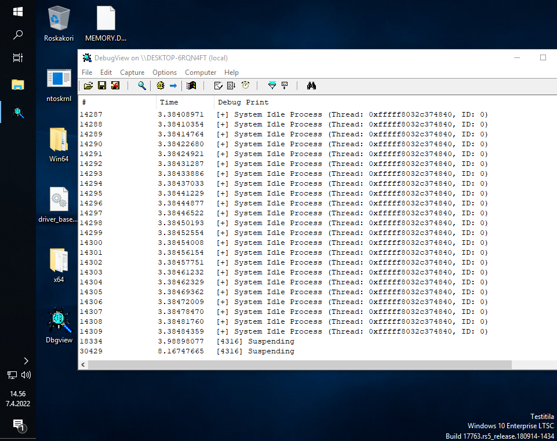
Task: Toggle Pass-Through blue arrow icon
Action: click(173, 86)
